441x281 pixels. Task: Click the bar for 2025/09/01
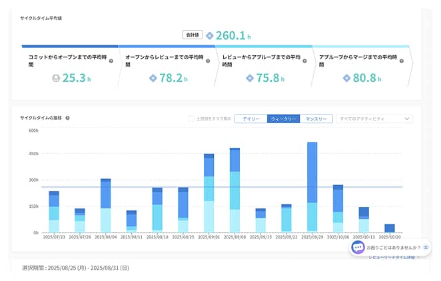coord(209,193)
